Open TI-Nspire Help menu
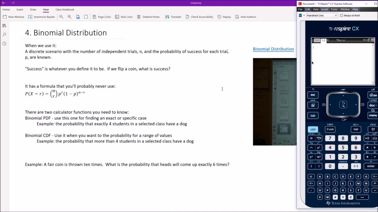Viewport: 378px width, 212px height. 355,9
